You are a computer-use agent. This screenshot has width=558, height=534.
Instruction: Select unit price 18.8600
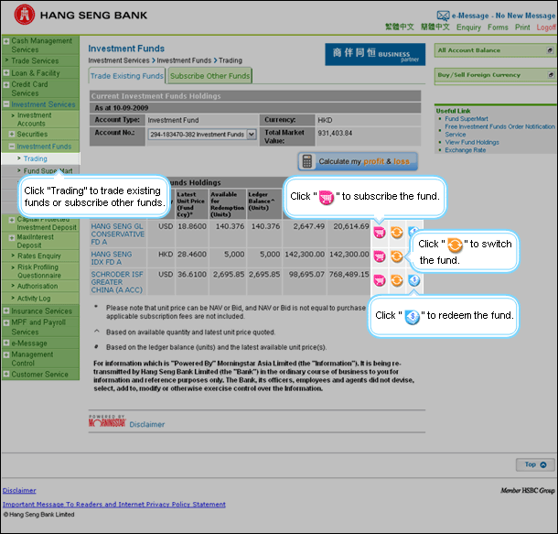pyautogui.click(x=192, y=226)
